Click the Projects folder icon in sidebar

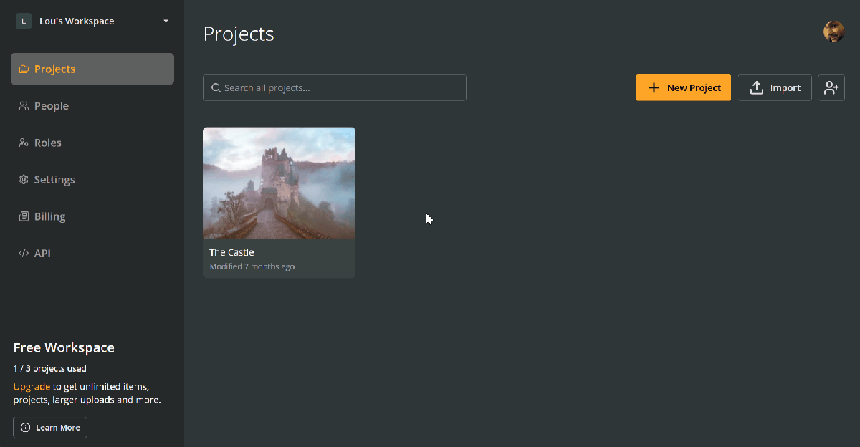click(x=24, y=69)
